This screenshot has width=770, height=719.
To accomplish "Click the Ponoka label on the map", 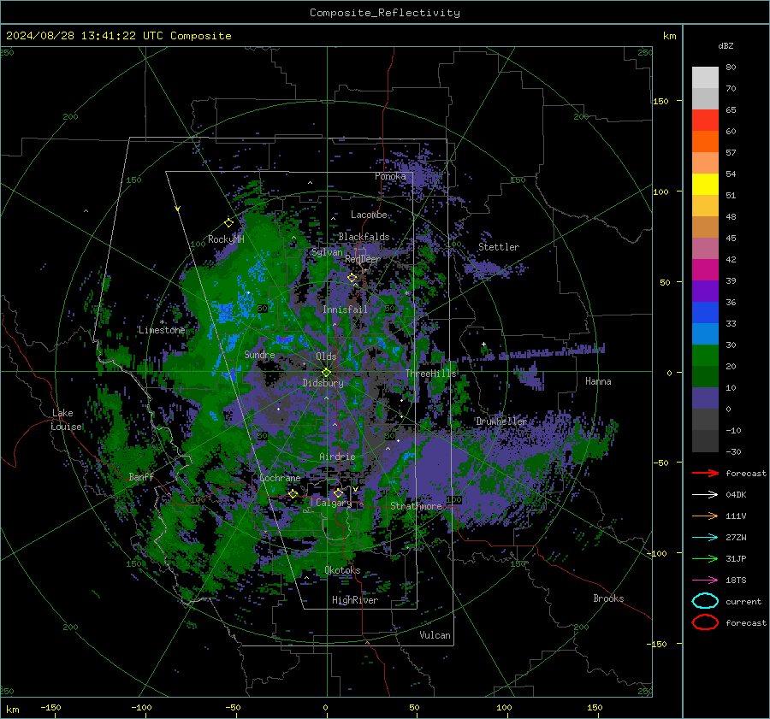I will click(x=390, y=176).
